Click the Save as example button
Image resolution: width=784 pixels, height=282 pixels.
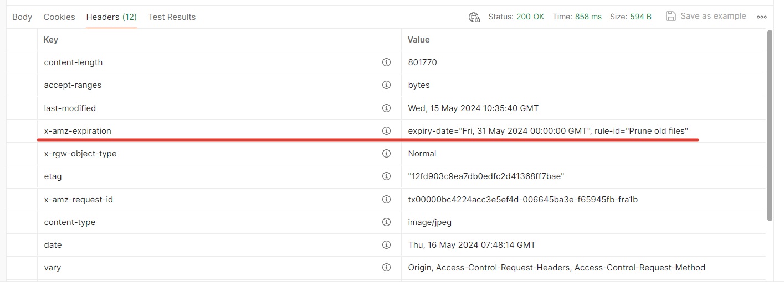pos(706,17)
